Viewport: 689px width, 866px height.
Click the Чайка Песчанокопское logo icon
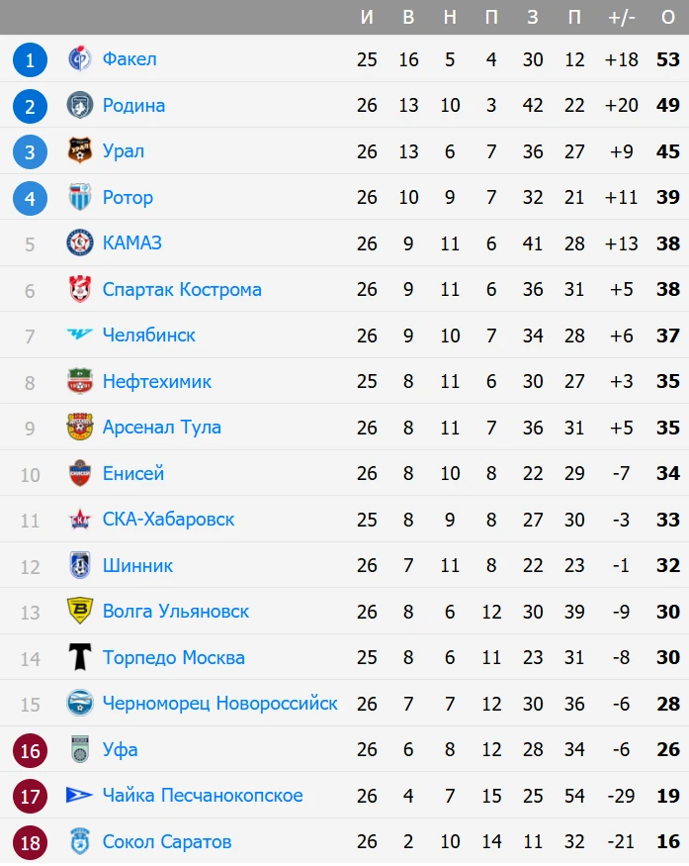click(79, 796)
